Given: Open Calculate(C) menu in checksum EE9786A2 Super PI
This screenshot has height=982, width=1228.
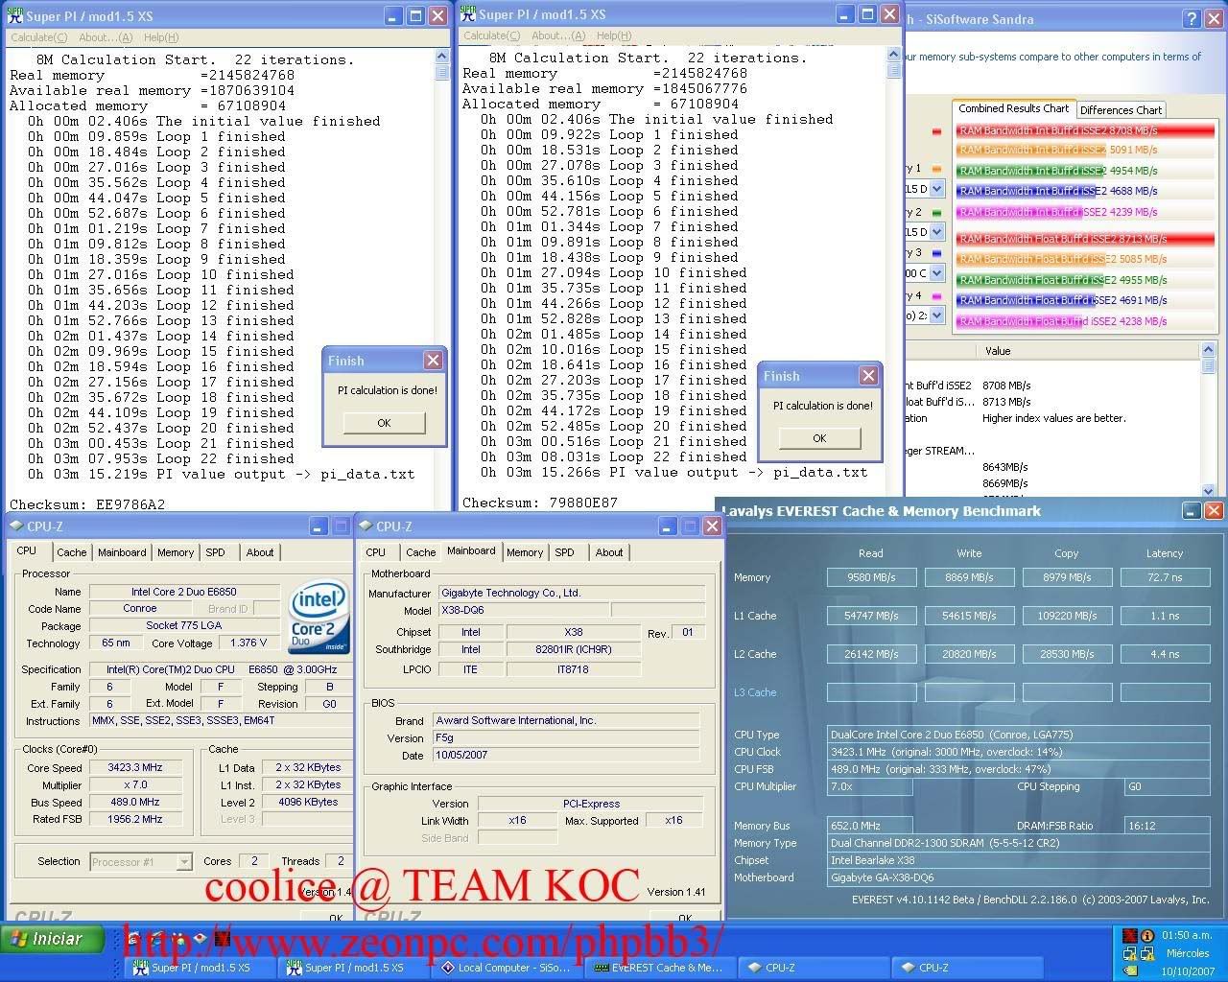Looking at the screenshot, I should click(38, 37).
